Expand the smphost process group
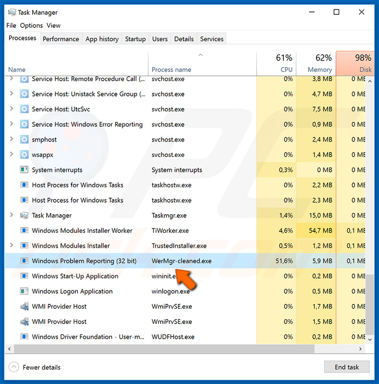 (x=11, y=139)
